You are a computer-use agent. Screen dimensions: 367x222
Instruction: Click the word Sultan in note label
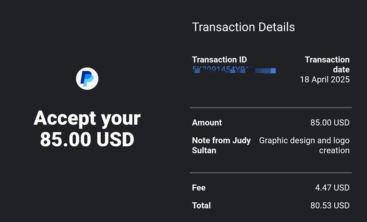[x=204, y=151]
